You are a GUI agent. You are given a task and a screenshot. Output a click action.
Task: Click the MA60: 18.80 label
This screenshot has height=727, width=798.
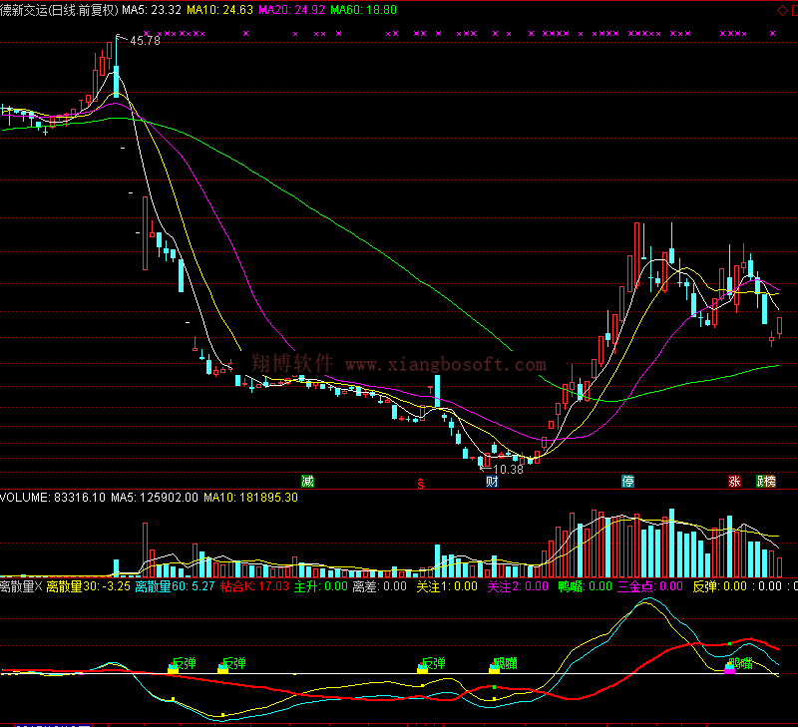point(363,10)
